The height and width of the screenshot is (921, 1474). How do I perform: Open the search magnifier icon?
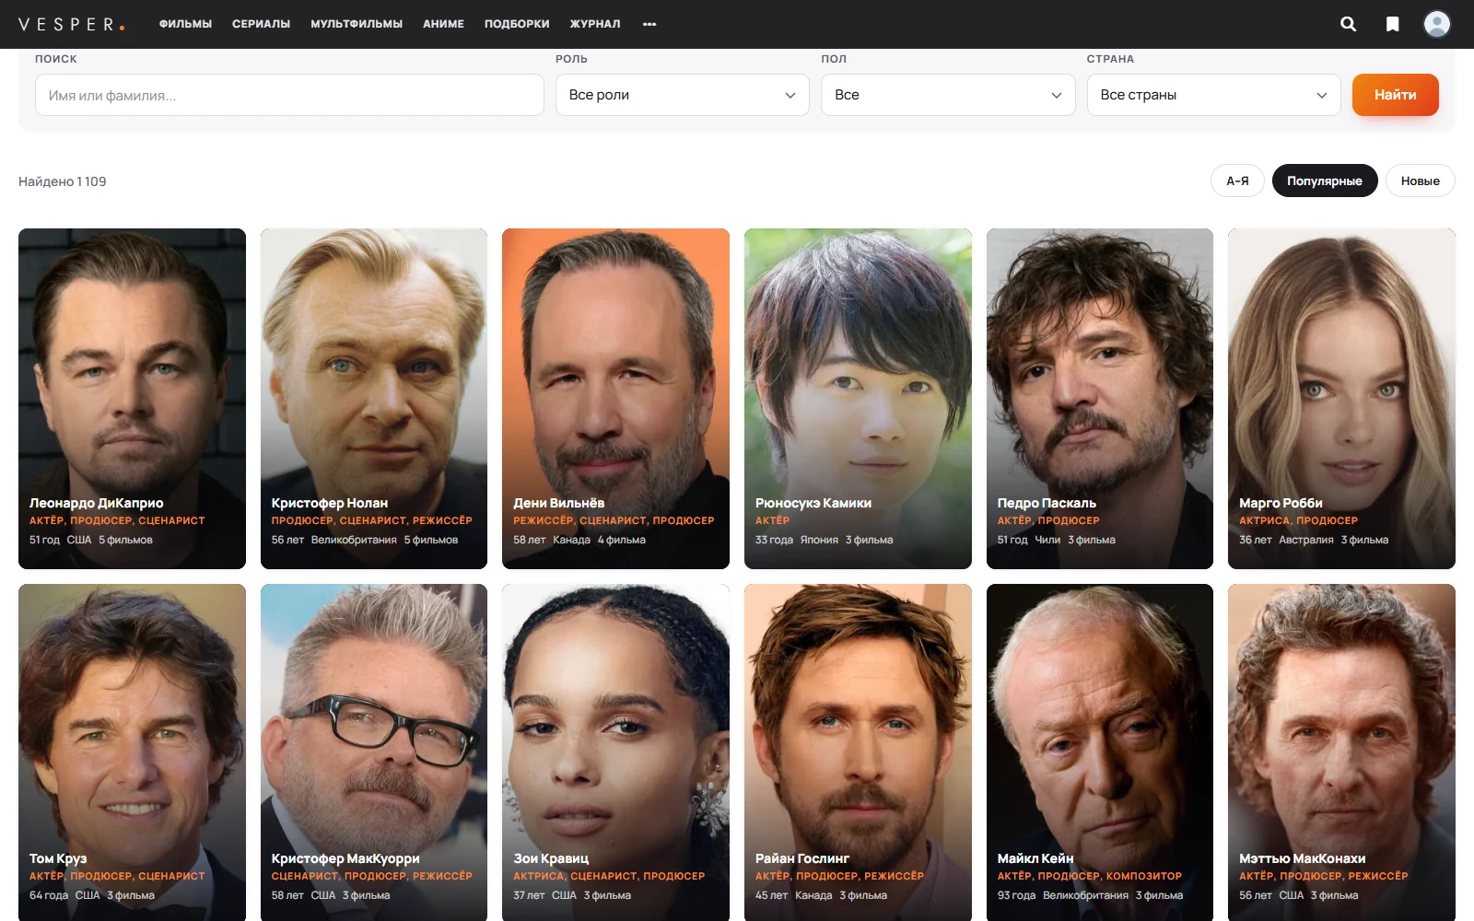[1348, 24]
